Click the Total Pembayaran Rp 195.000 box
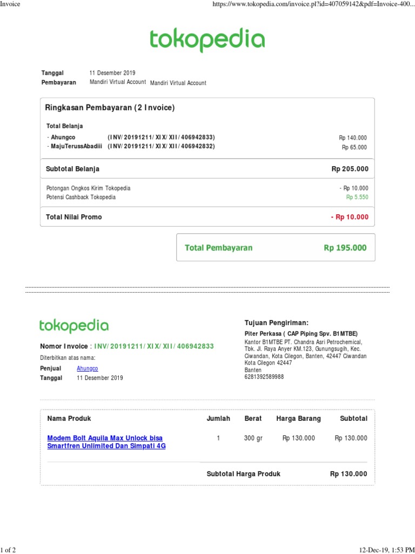 (276, 248)
